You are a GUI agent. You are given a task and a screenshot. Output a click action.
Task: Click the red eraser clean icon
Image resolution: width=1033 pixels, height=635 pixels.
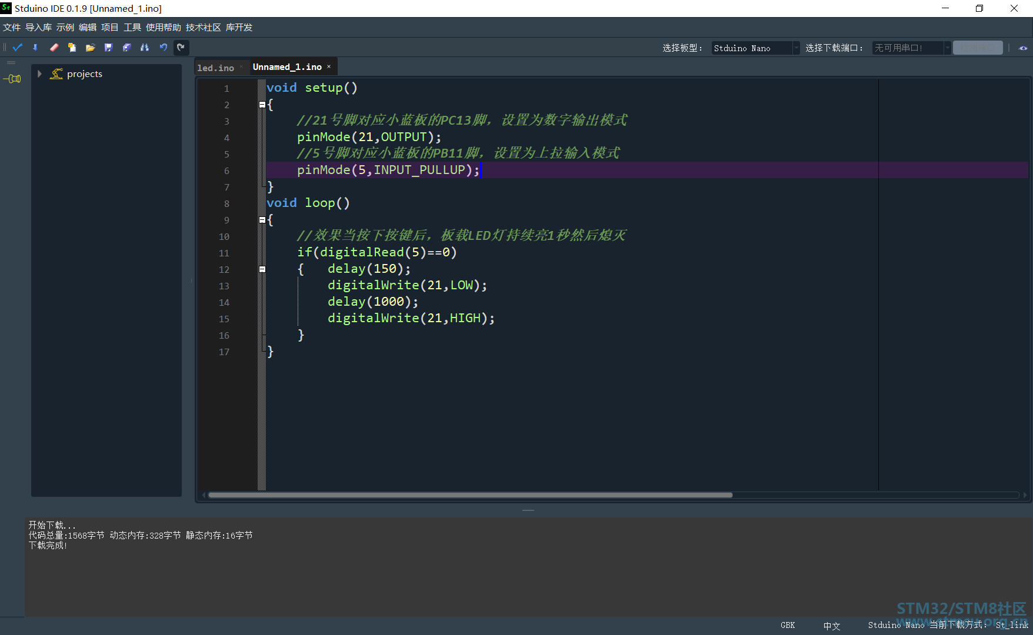point(54,48)
